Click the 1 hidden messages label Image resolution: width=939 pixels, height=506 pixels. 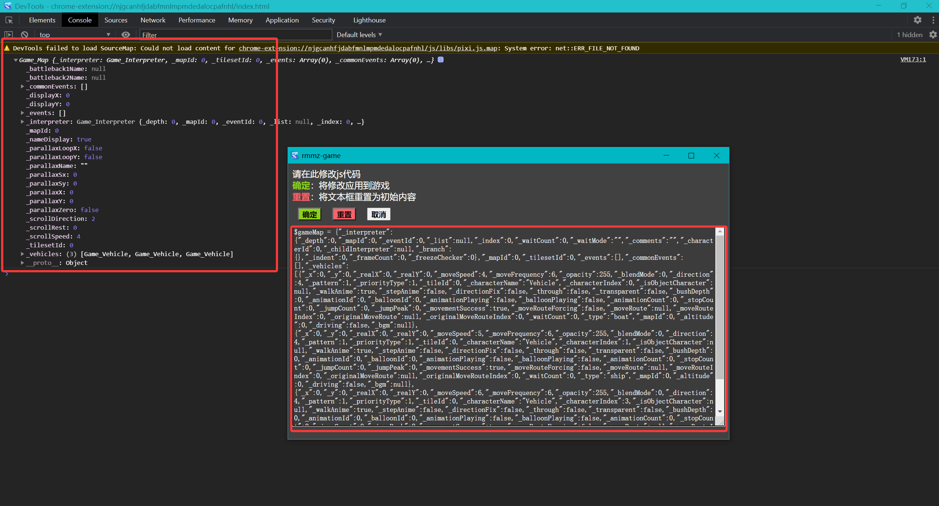910,35
